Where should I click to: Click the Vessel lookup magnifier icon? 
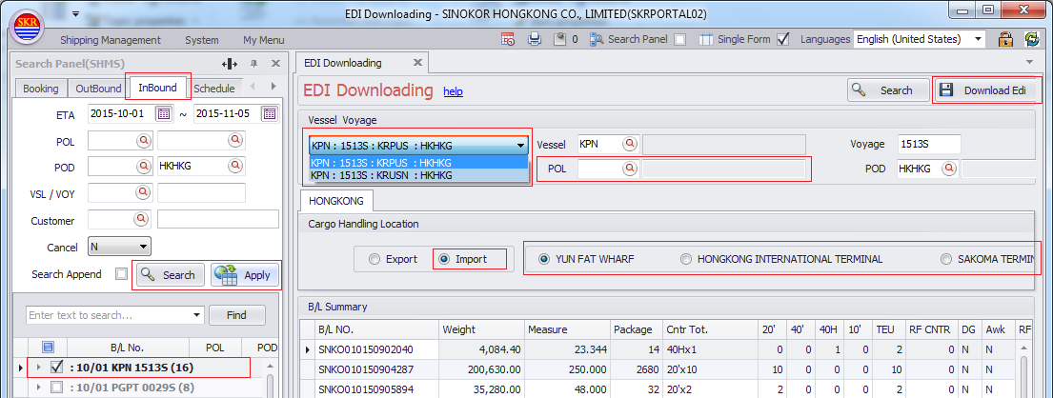click(x=630, y=144)
